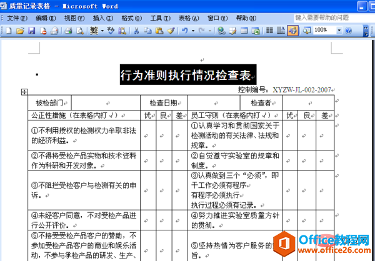This screenshot has height=261, width=375.
Task: Open Microsoft Word Help question mark
Action: point(349,31)
